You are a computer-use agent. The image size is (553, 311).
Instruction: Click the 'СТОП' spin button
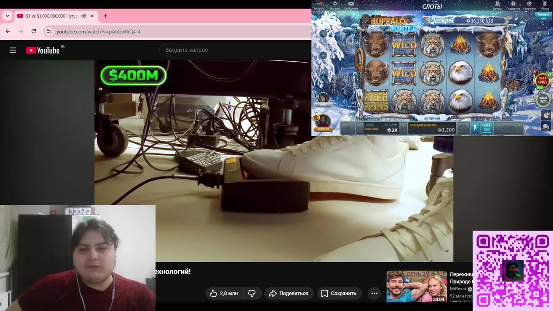click(509, 128)
